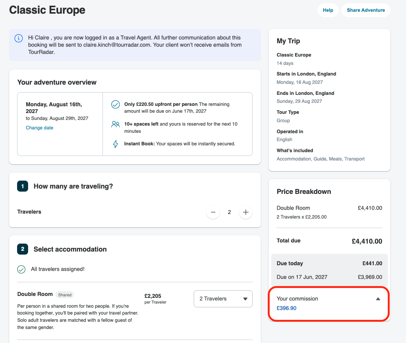The image size is (406, 343).
Task: Click the step 2 number badge
Action: pyautogui.click(x=22, y=249)
